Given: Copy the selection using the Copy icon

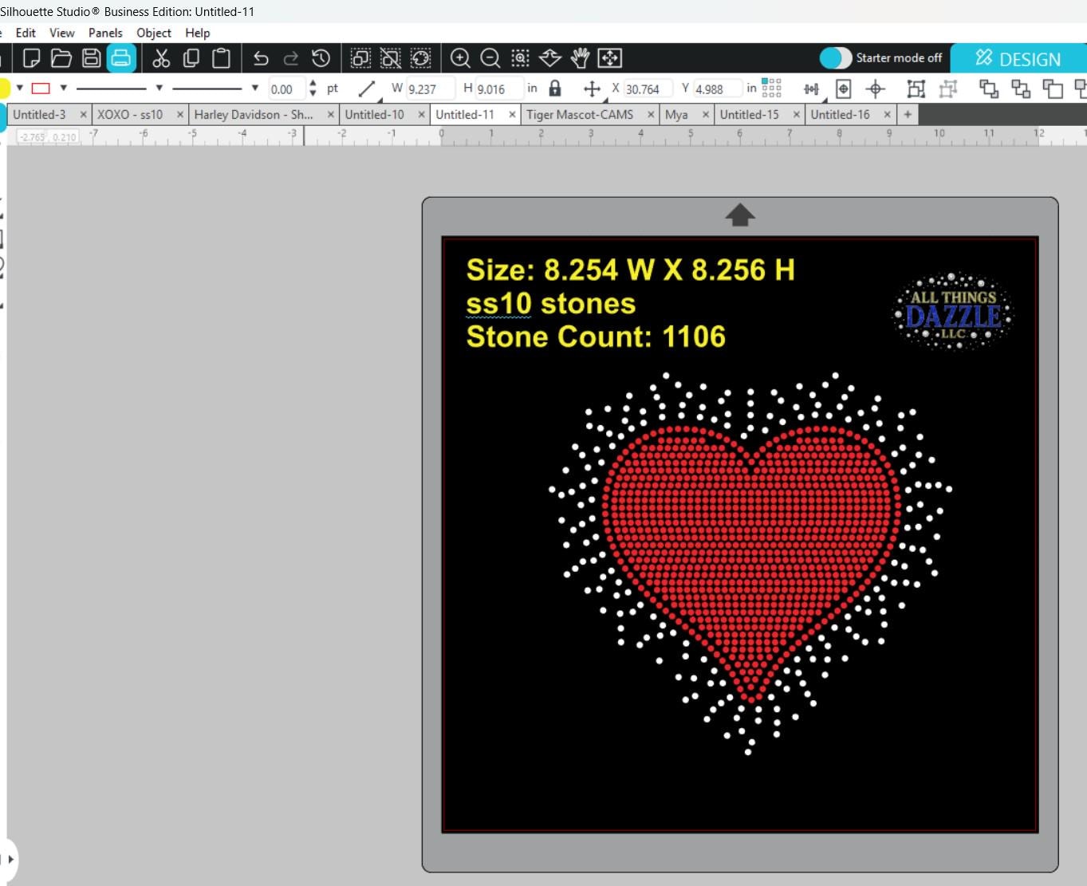Looking at the screenshot, I should (191, 58).
